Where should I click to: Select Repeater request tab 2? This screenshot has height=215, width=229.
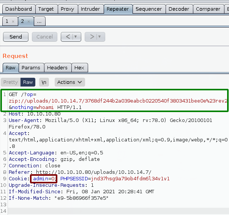pos(22,21)
